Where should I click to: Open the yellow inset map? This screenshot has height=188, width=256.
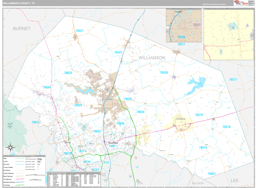[228, 34]
